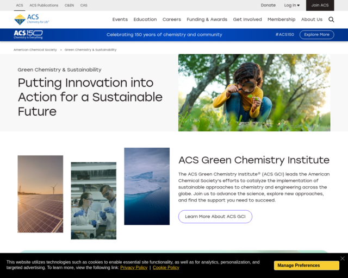This screenshot has height=278, width=348.
Task: Open the site search magnifier icon
Action: (331, 20)
